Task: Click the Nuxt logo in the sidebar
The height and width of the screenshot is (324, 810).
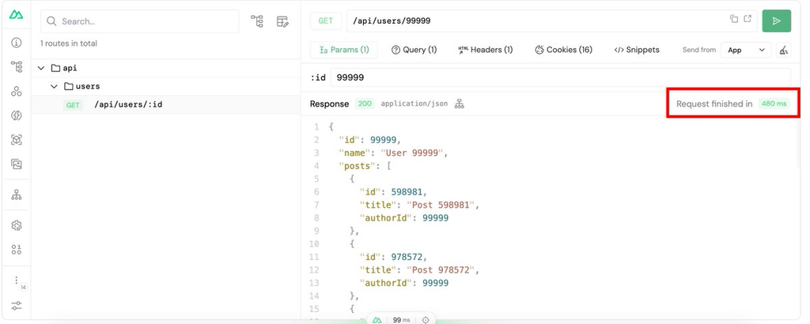Action: [16, 15]
